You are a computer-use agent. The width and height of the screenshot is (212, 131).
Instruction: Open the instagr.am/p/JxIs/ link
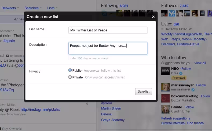[41, 110]
